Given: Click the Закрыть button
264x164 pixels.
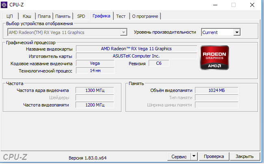Looking at the screenshot, I should pyautogui.click(x=245, y=156).
